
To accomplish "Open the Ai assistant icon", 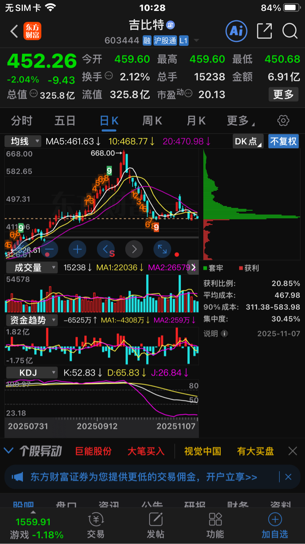I will 236,31.
